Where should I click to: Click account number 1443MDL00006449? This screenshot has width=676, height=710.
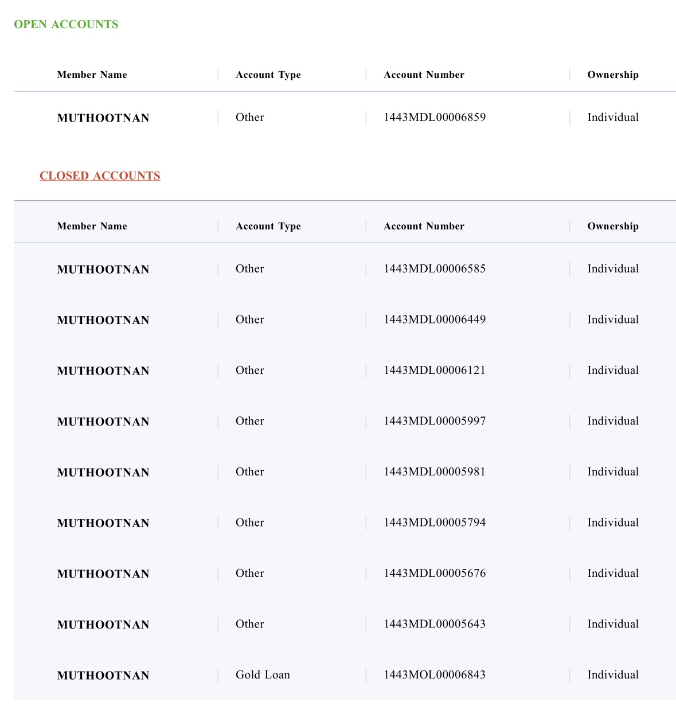pyautogui.click(x=435, y=319)
